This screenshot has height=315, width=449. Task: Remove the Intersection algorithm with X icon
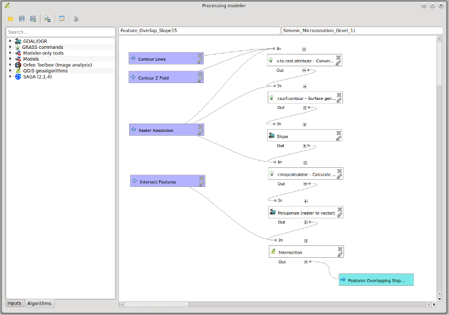coord(340,248)
